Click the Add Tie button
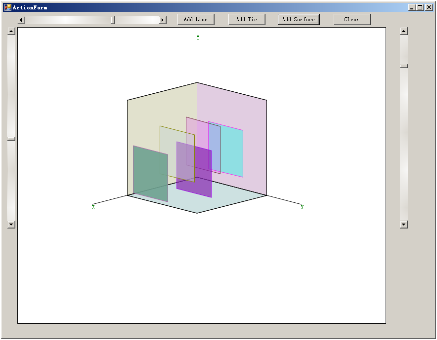Viewport: 437px width, 340px height. [x=247, y=19]
